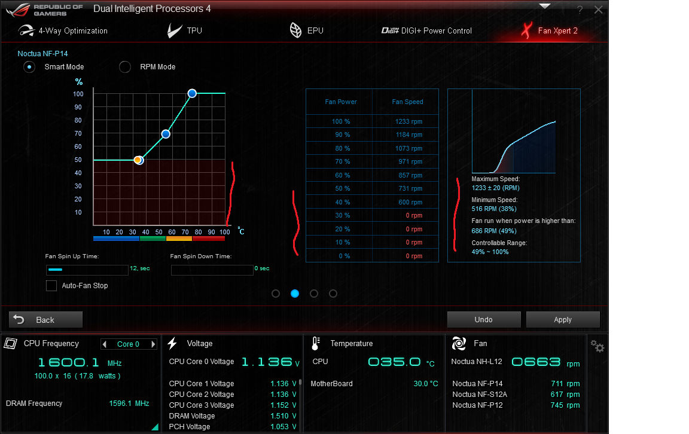Viewport: 689px width, 434px height.
Task: Click the PCH Voltage row
Action: pyautogui.click(x=233, y=427)
